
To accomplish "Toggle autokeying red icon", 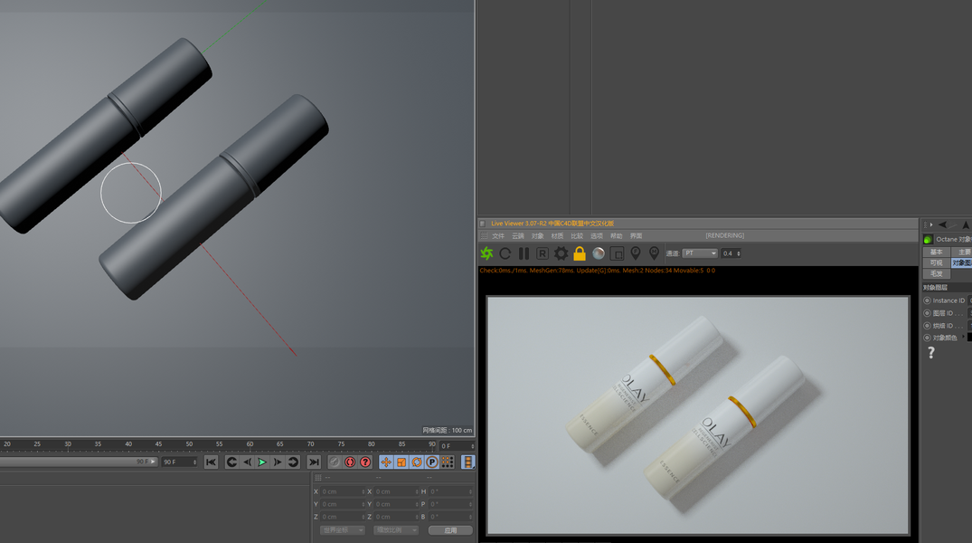I will tap(350, 462).
